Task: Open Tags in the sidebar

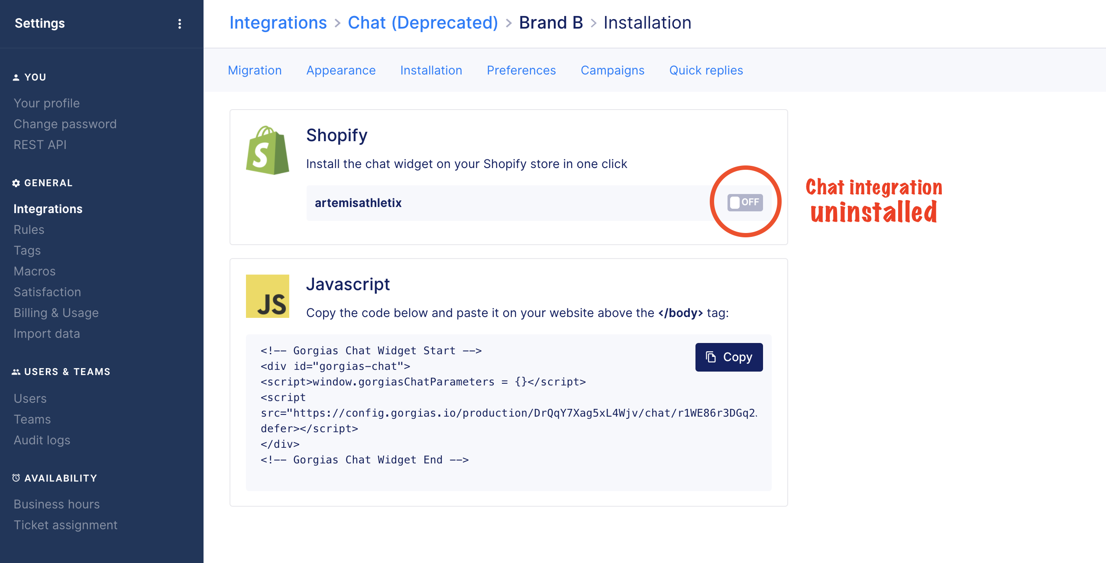Action: [27, 250]
